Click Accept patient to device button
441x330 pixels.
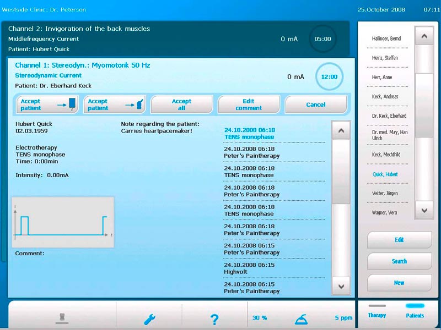[47, 105]
